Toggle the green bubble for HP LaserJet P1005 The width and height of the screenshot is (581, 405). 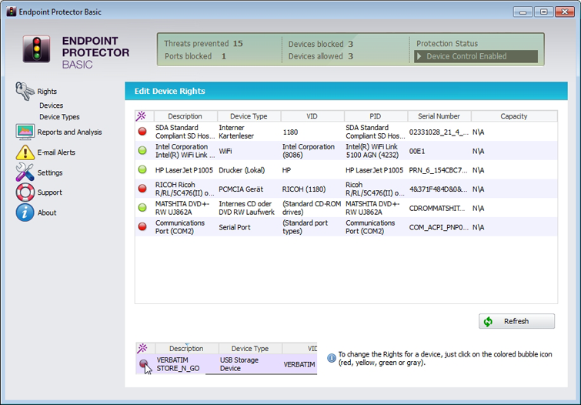click(142, 169)
